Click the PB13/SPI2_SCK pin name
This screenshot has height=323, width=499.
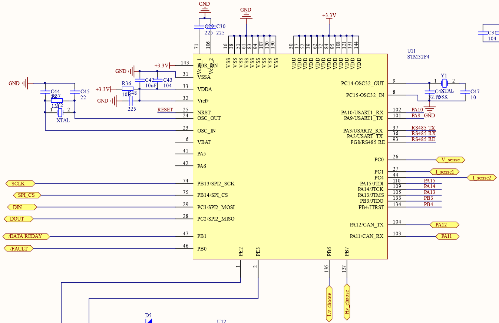click(x=216, y=184)
